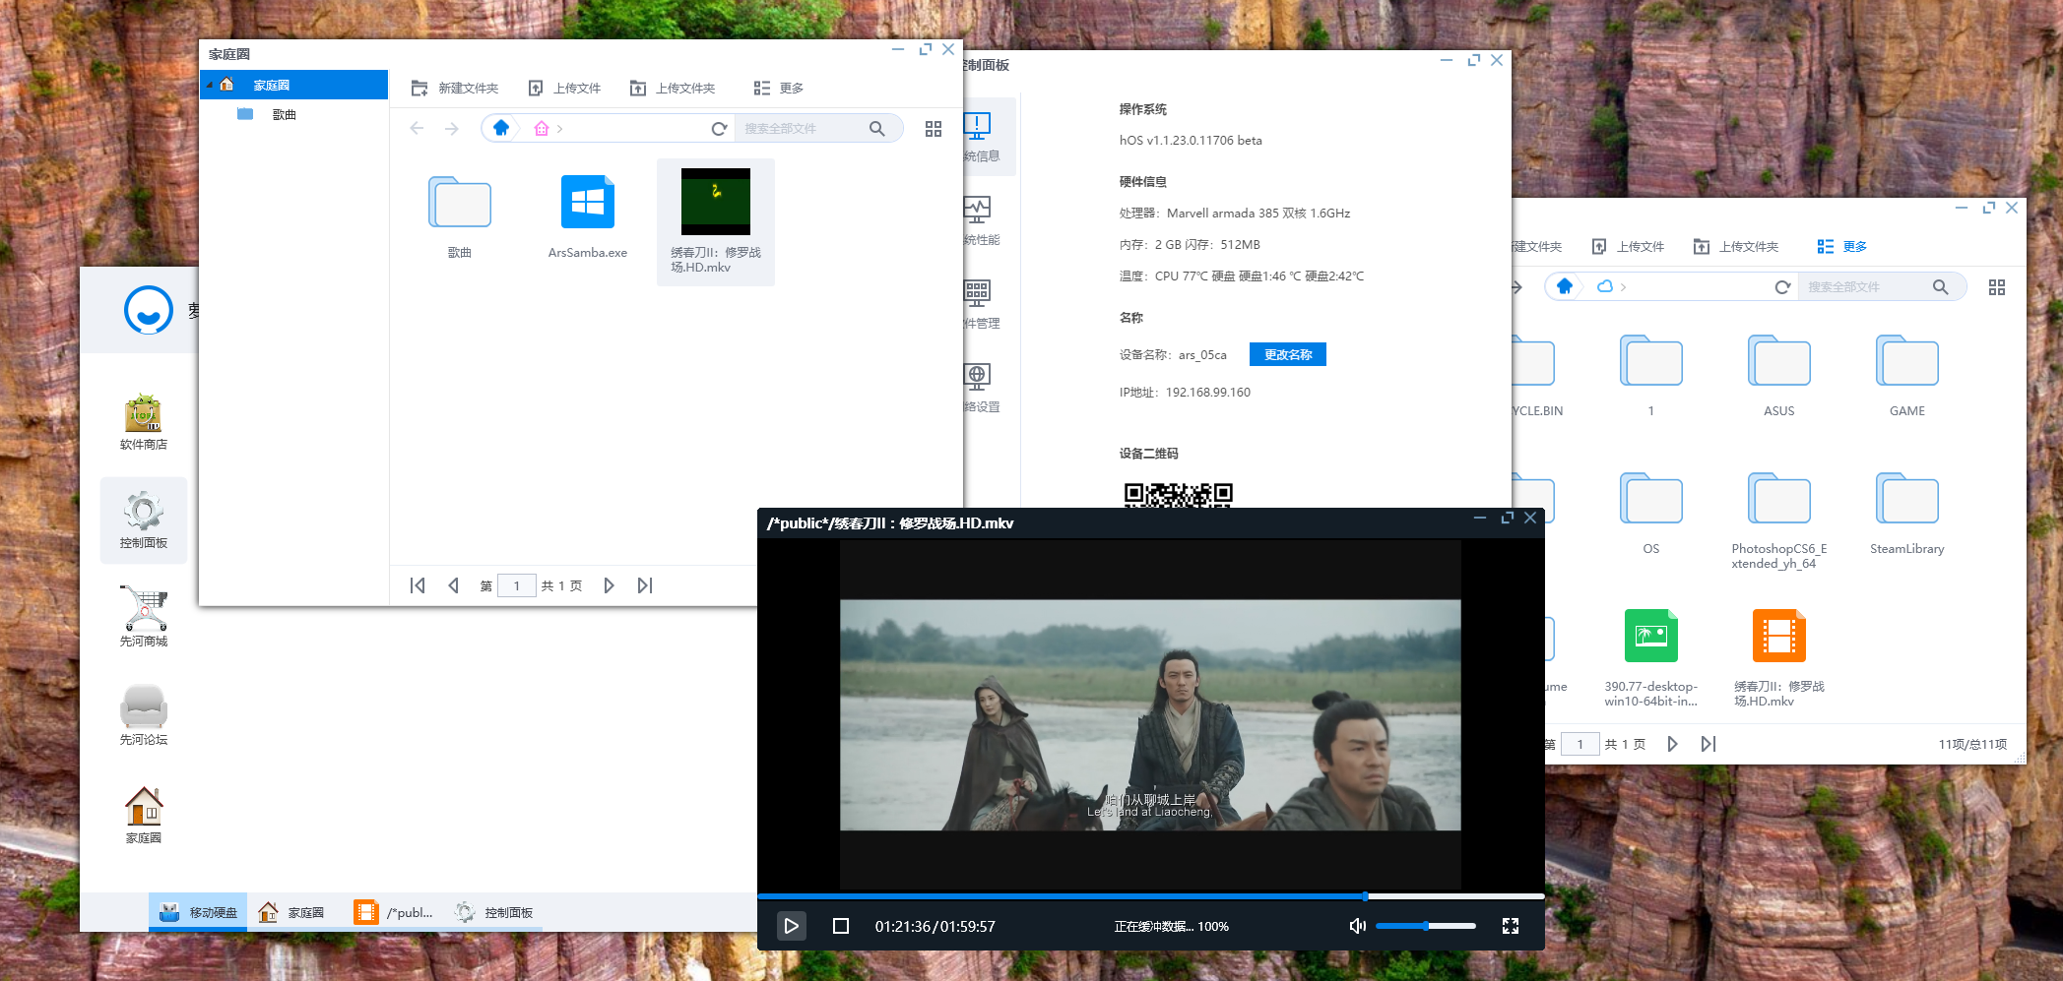Click page number field in 家庭圈 pager
The height and width of the screenshot is (981, 2063).
point(517,585)
